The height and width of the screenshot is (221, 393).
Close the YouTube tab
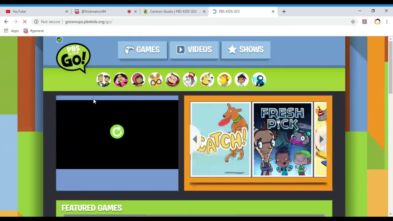(x=67, y=11)
